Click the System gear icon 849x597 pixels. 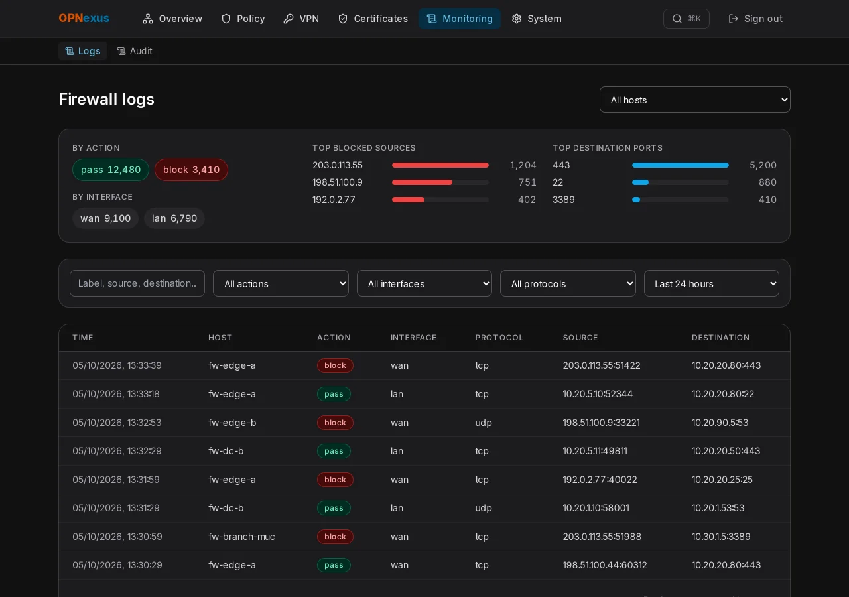click(517, 19)
